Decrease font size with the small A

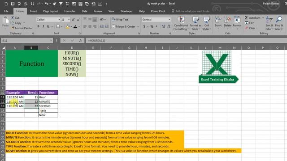[x=78, y=20]
